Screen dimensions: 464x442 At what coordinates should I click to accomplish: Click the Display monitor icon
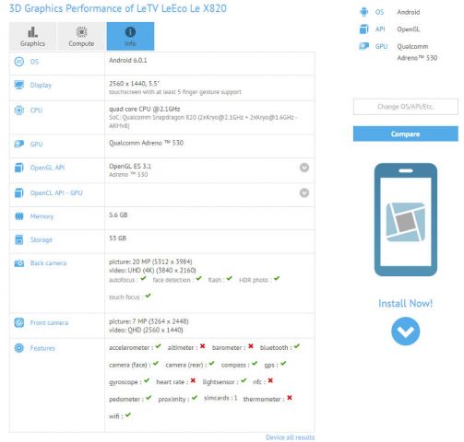point(19,85)
